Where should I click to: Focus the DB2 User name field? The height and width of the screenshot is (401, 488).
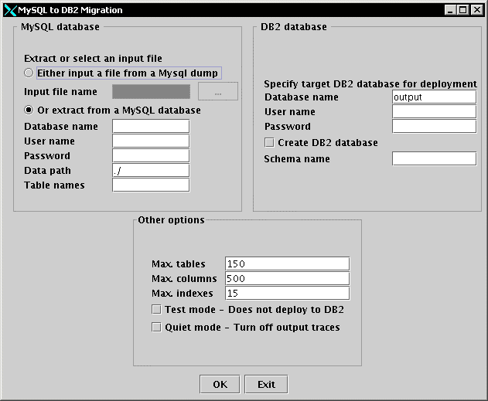click(x=434, y=111)
